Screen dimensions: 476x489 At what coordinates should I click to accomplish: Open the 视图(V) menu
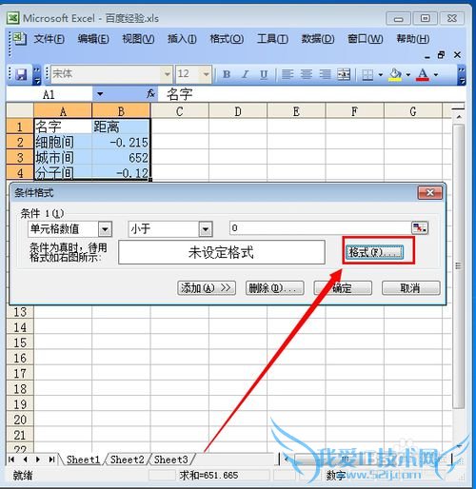[138, 39]
